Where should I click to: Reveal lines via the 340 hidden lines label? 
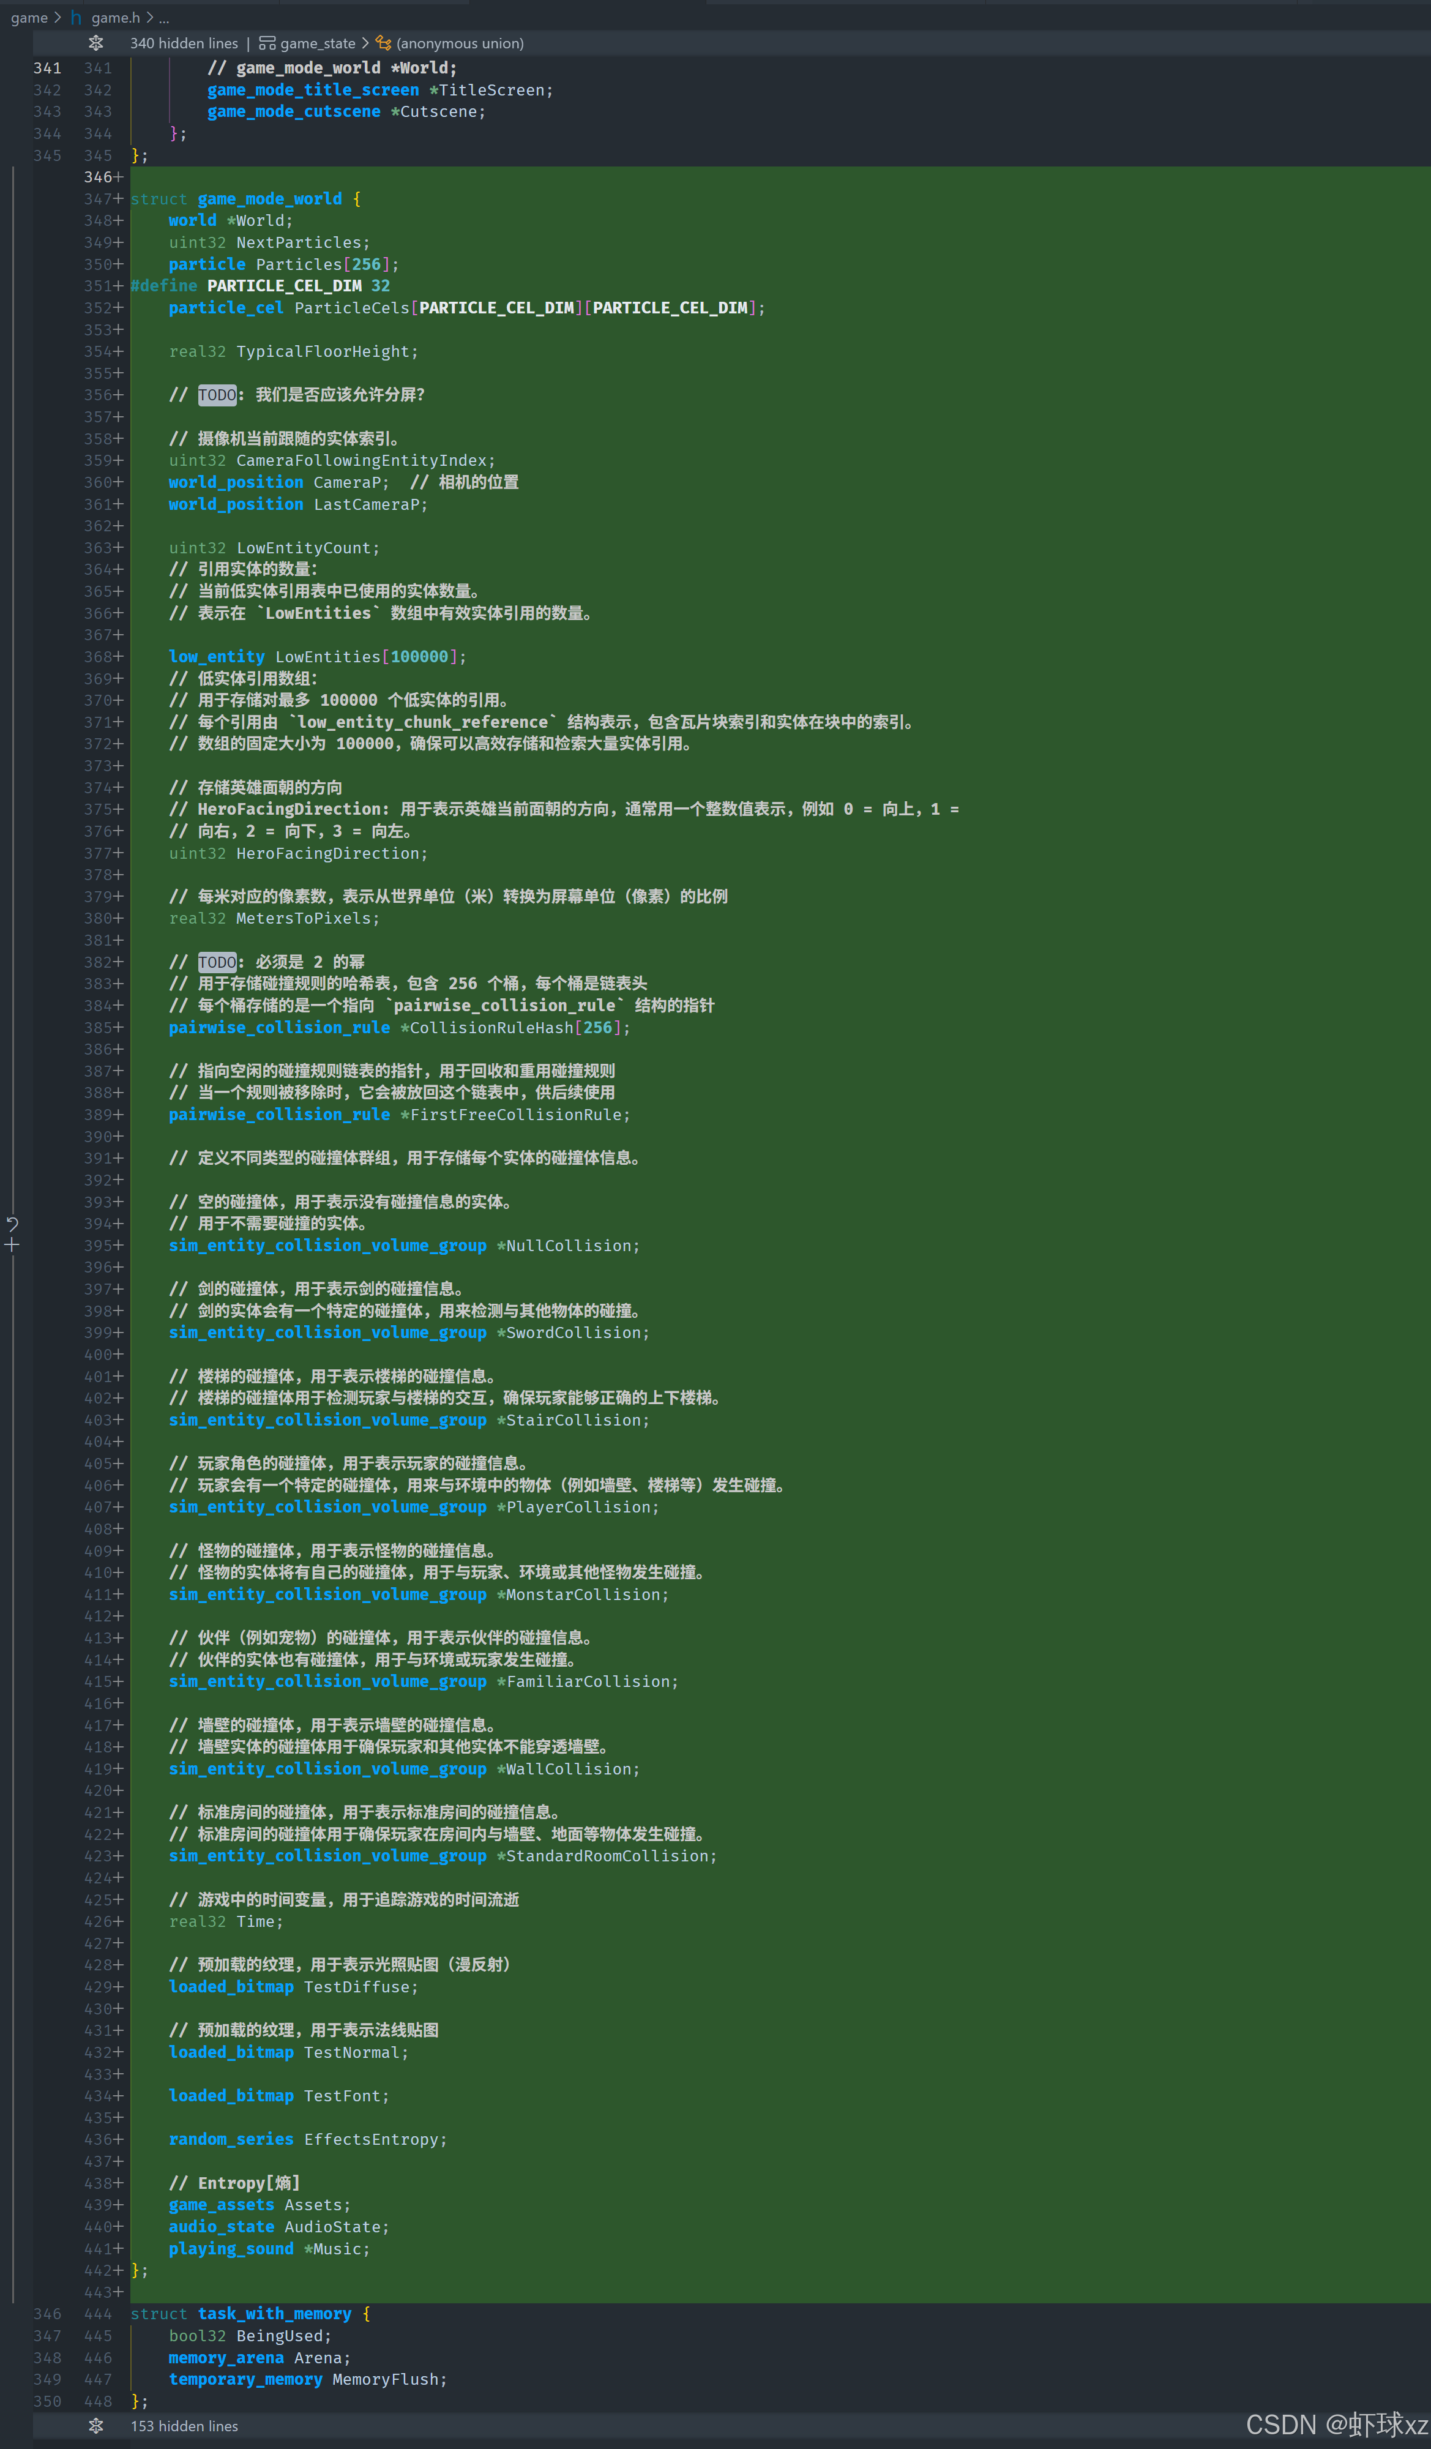(184, 43)
